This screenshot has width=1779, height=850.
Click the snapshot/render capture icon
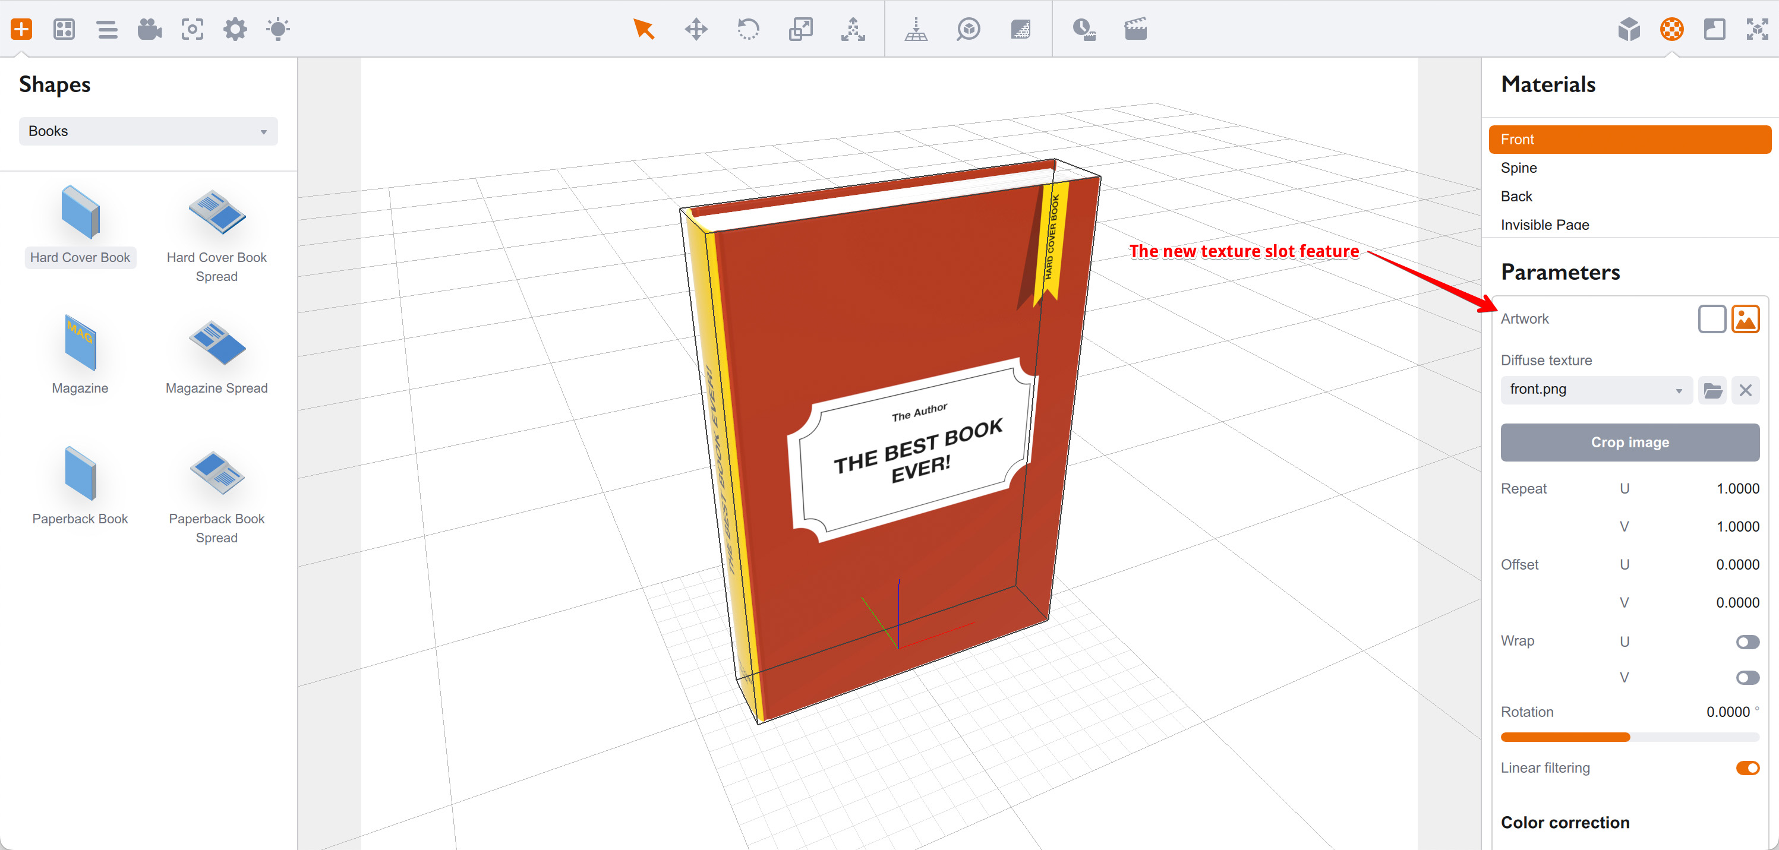pos(193,29)
